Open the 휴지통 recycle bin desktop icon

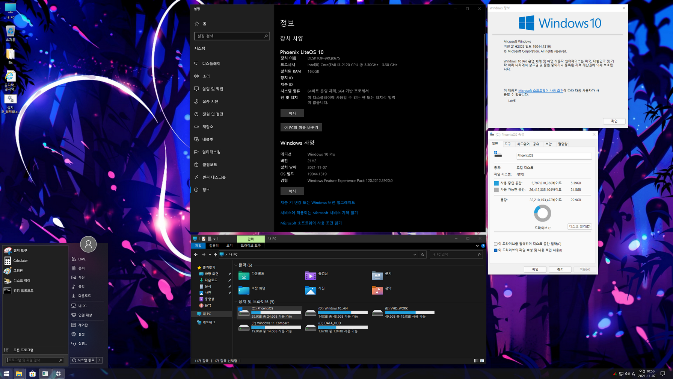coord(11,33)
